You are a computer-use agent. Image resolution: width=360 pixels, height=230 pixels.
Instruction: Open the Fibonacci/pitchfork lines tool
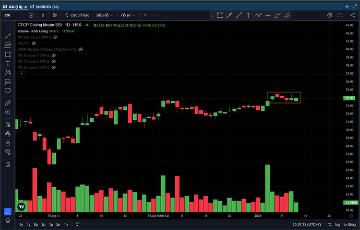[8, 45]
